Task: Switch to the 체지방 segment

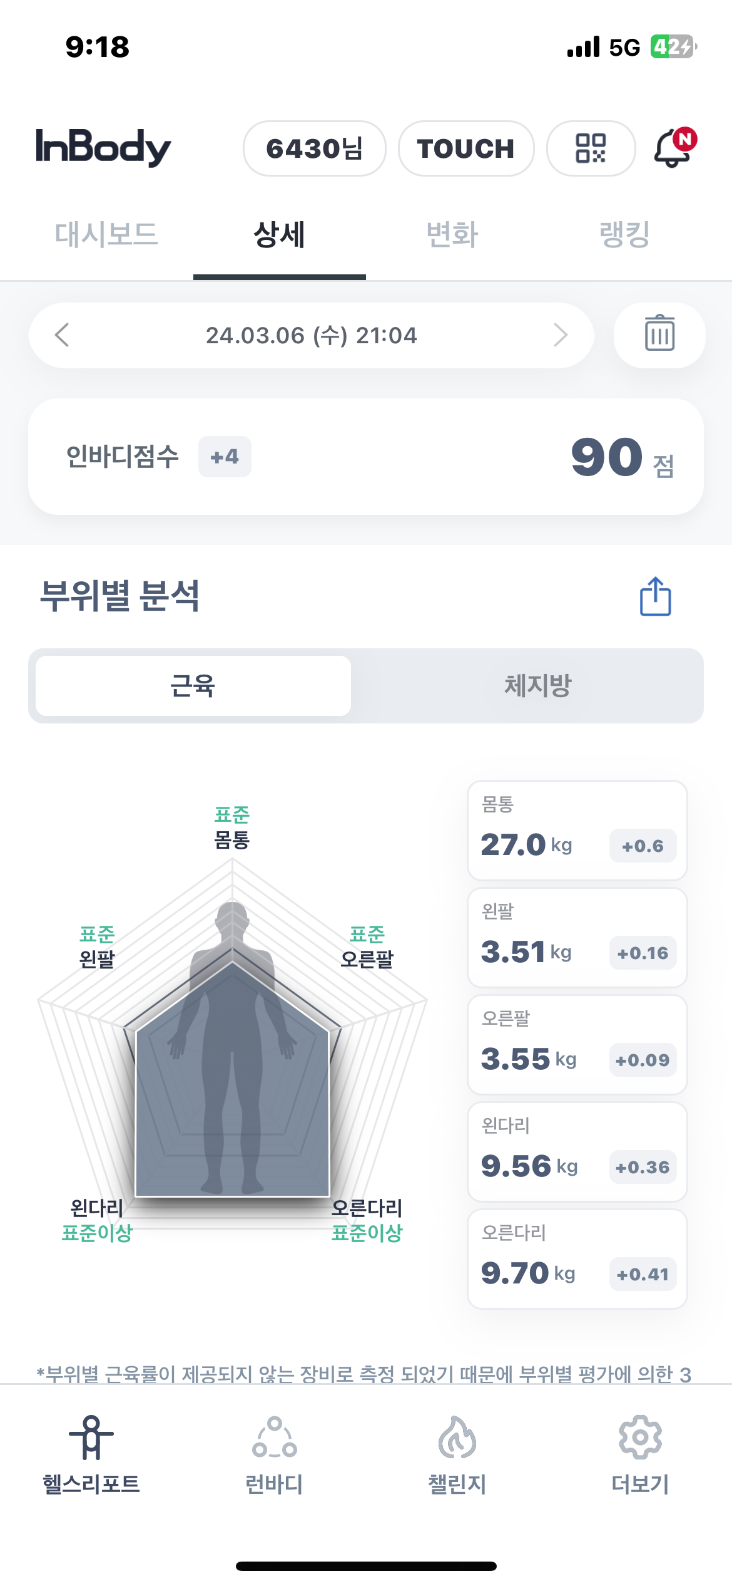Action: coord(538,686)
